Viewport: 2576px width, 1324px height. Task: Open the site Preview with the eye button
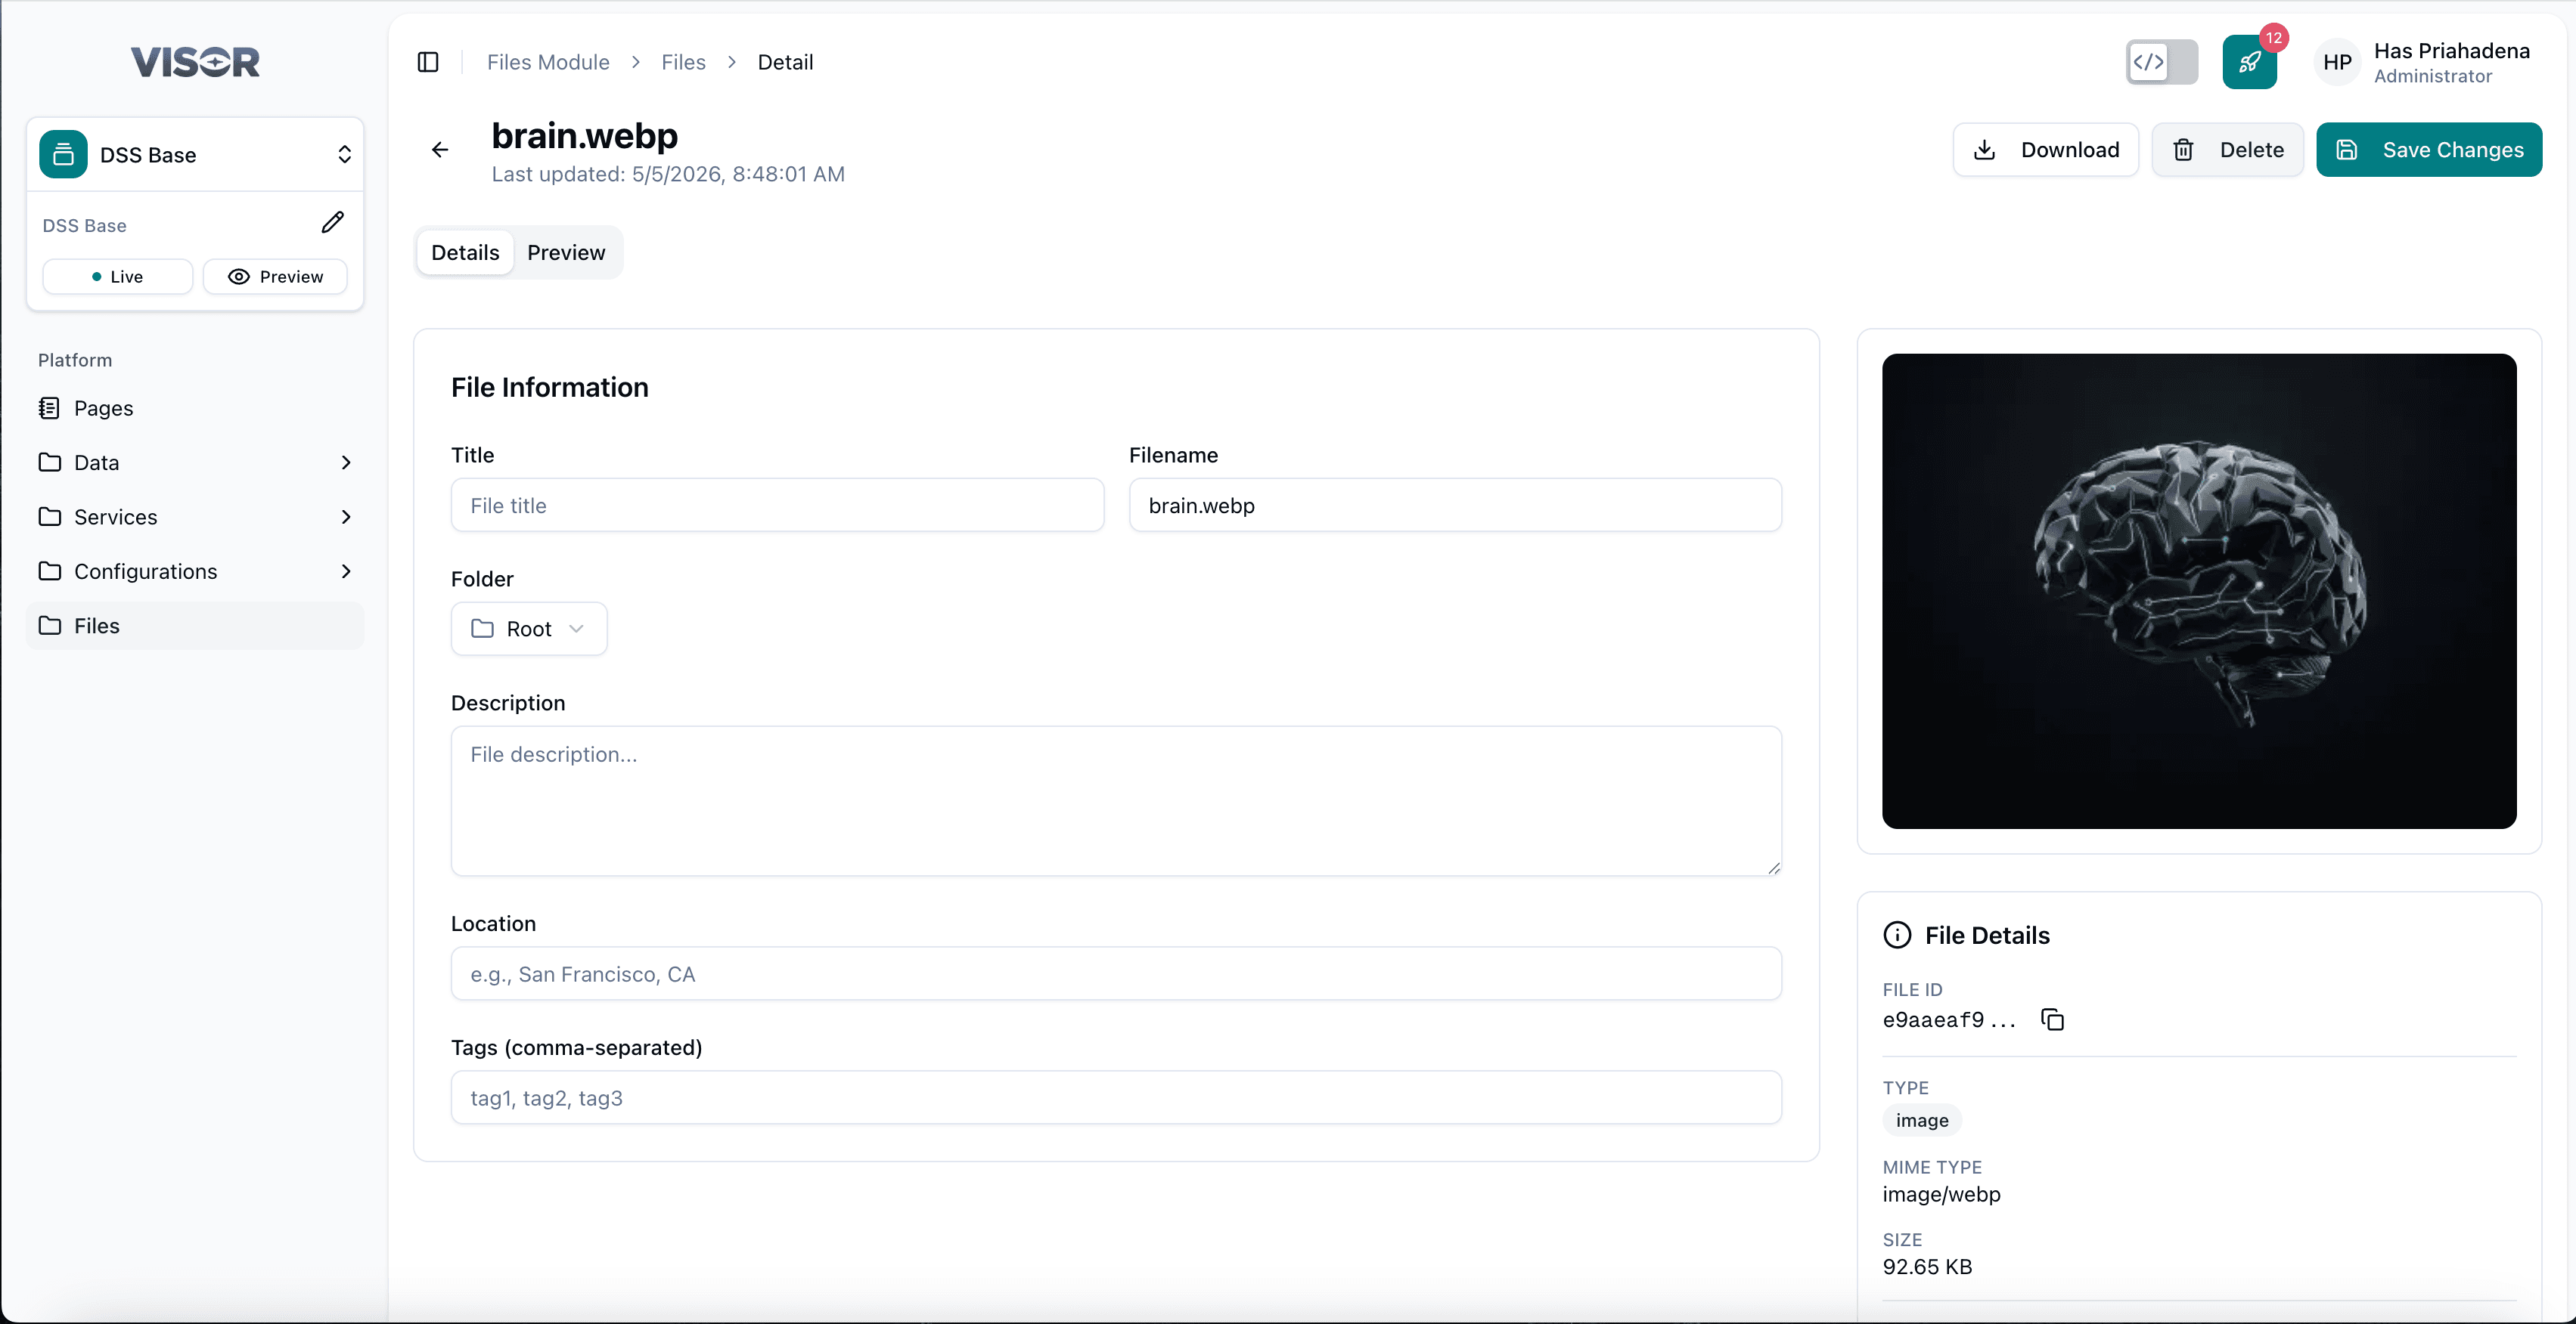(x=275, y=277)
